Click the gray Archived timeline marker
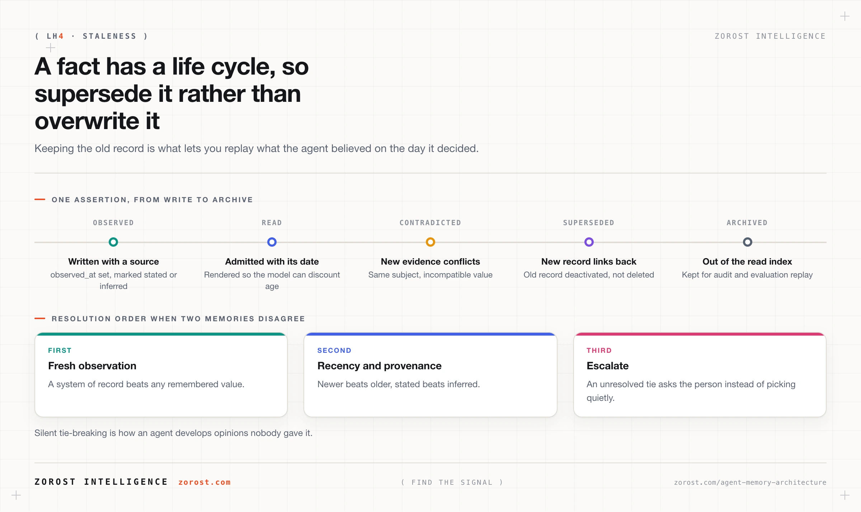Viewport: 861px width, 512px height. (748, 242)
